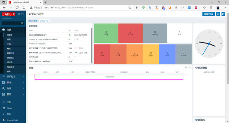Expand the Inventory section in the sidebar
The height and width of the screenshot is (123, 229).
[13, 76]
